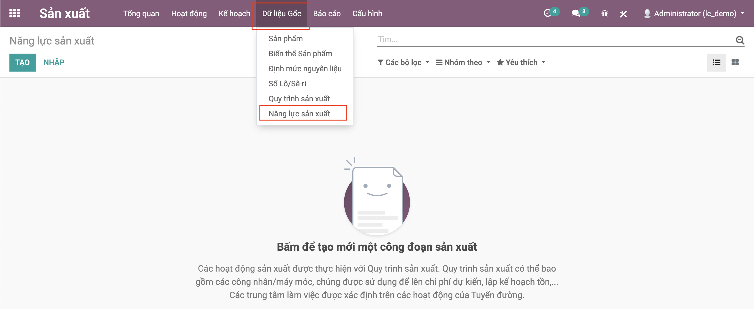Choose Định mức nguyên liệu from menu
754x309 pixels.
[305, 69]
